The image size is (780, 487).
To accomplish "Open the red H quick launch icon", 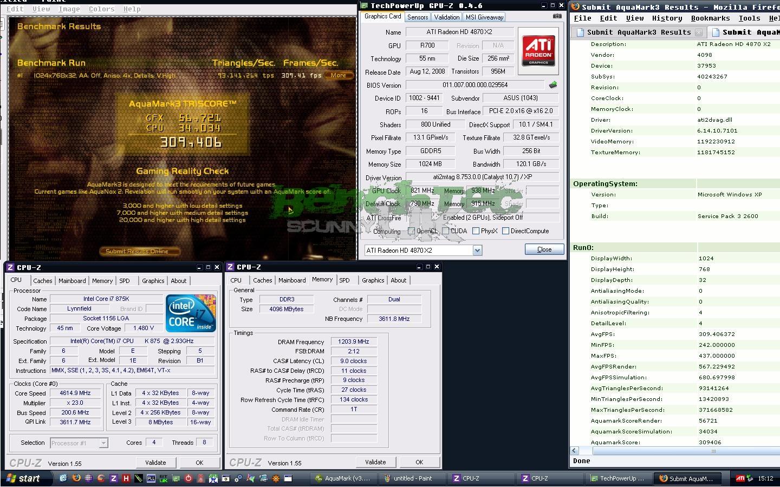I will [126, 478].
